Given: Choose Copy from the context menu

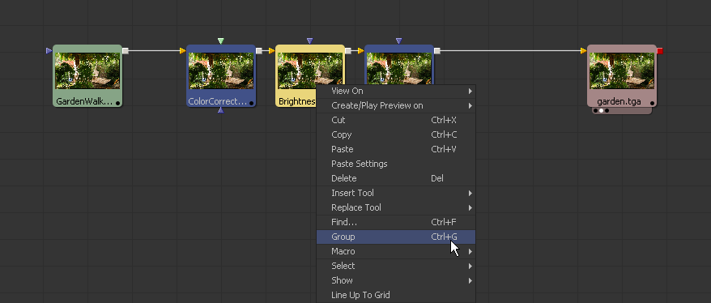Looking at the screenshot, I should click(x=396, y=134).
